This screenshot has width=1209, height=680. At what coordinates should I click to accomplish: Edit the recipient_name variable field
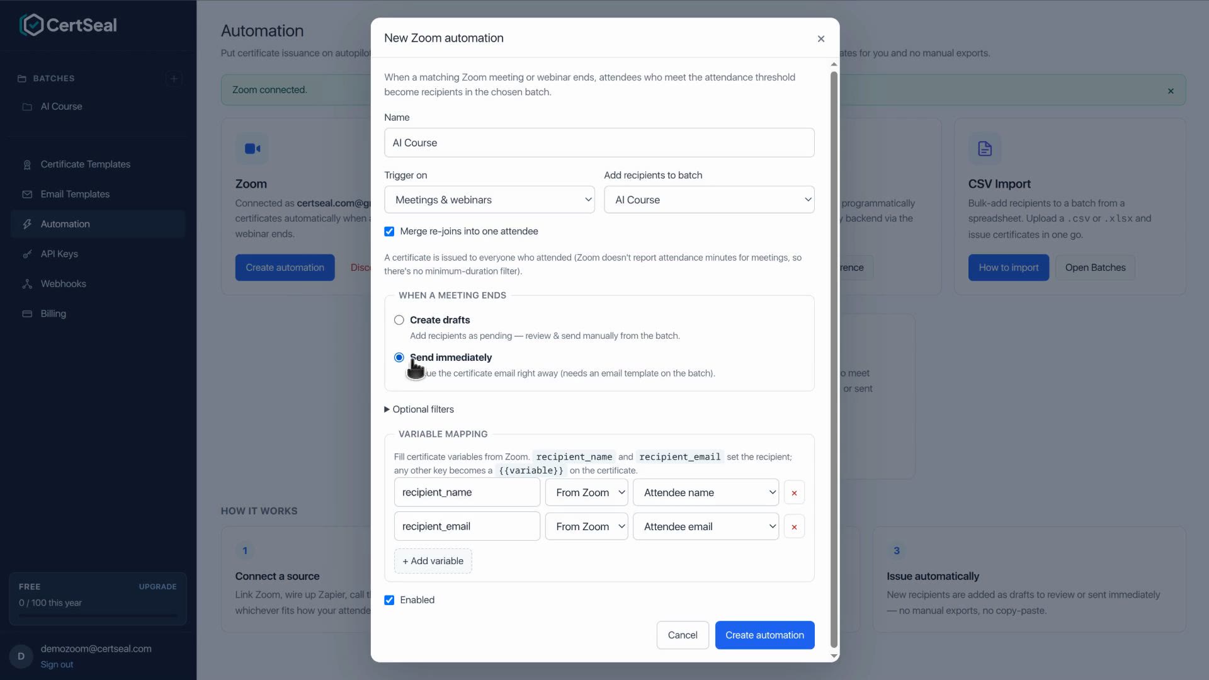467,492
